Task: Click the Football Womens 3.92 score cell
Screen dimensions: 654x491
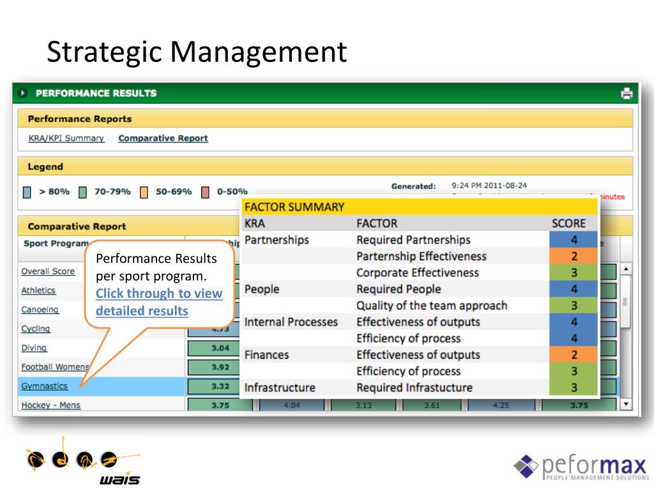Action: tap(214, 368)
